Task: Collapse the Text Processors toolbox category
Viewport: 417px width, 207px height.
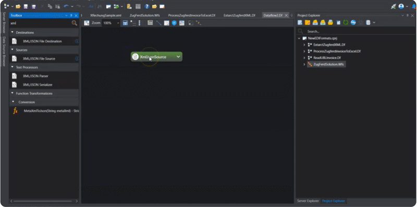Action: (12, 67)
